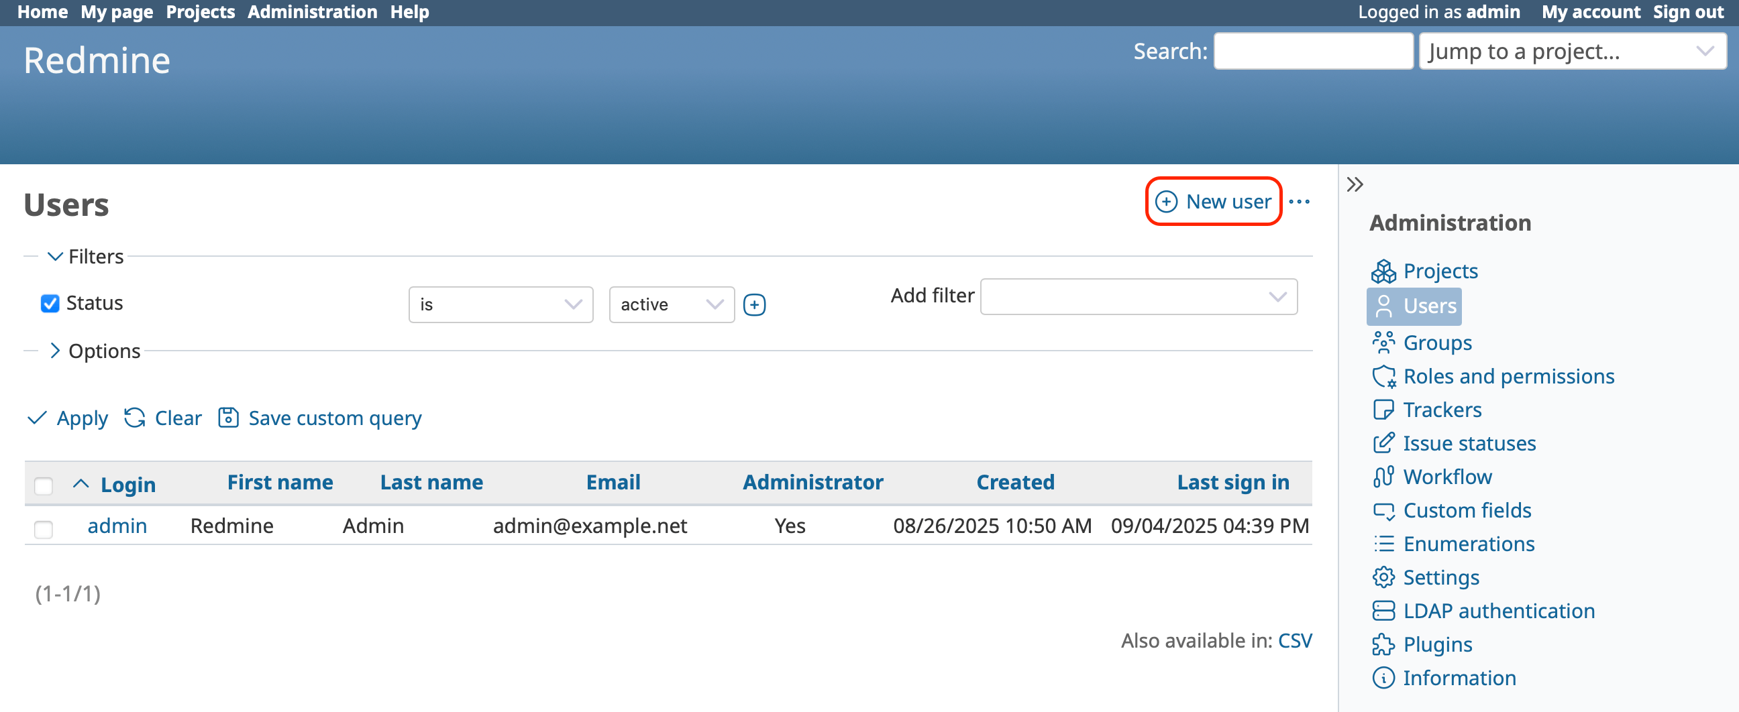Click into the Search input field

pos(1313,52)
